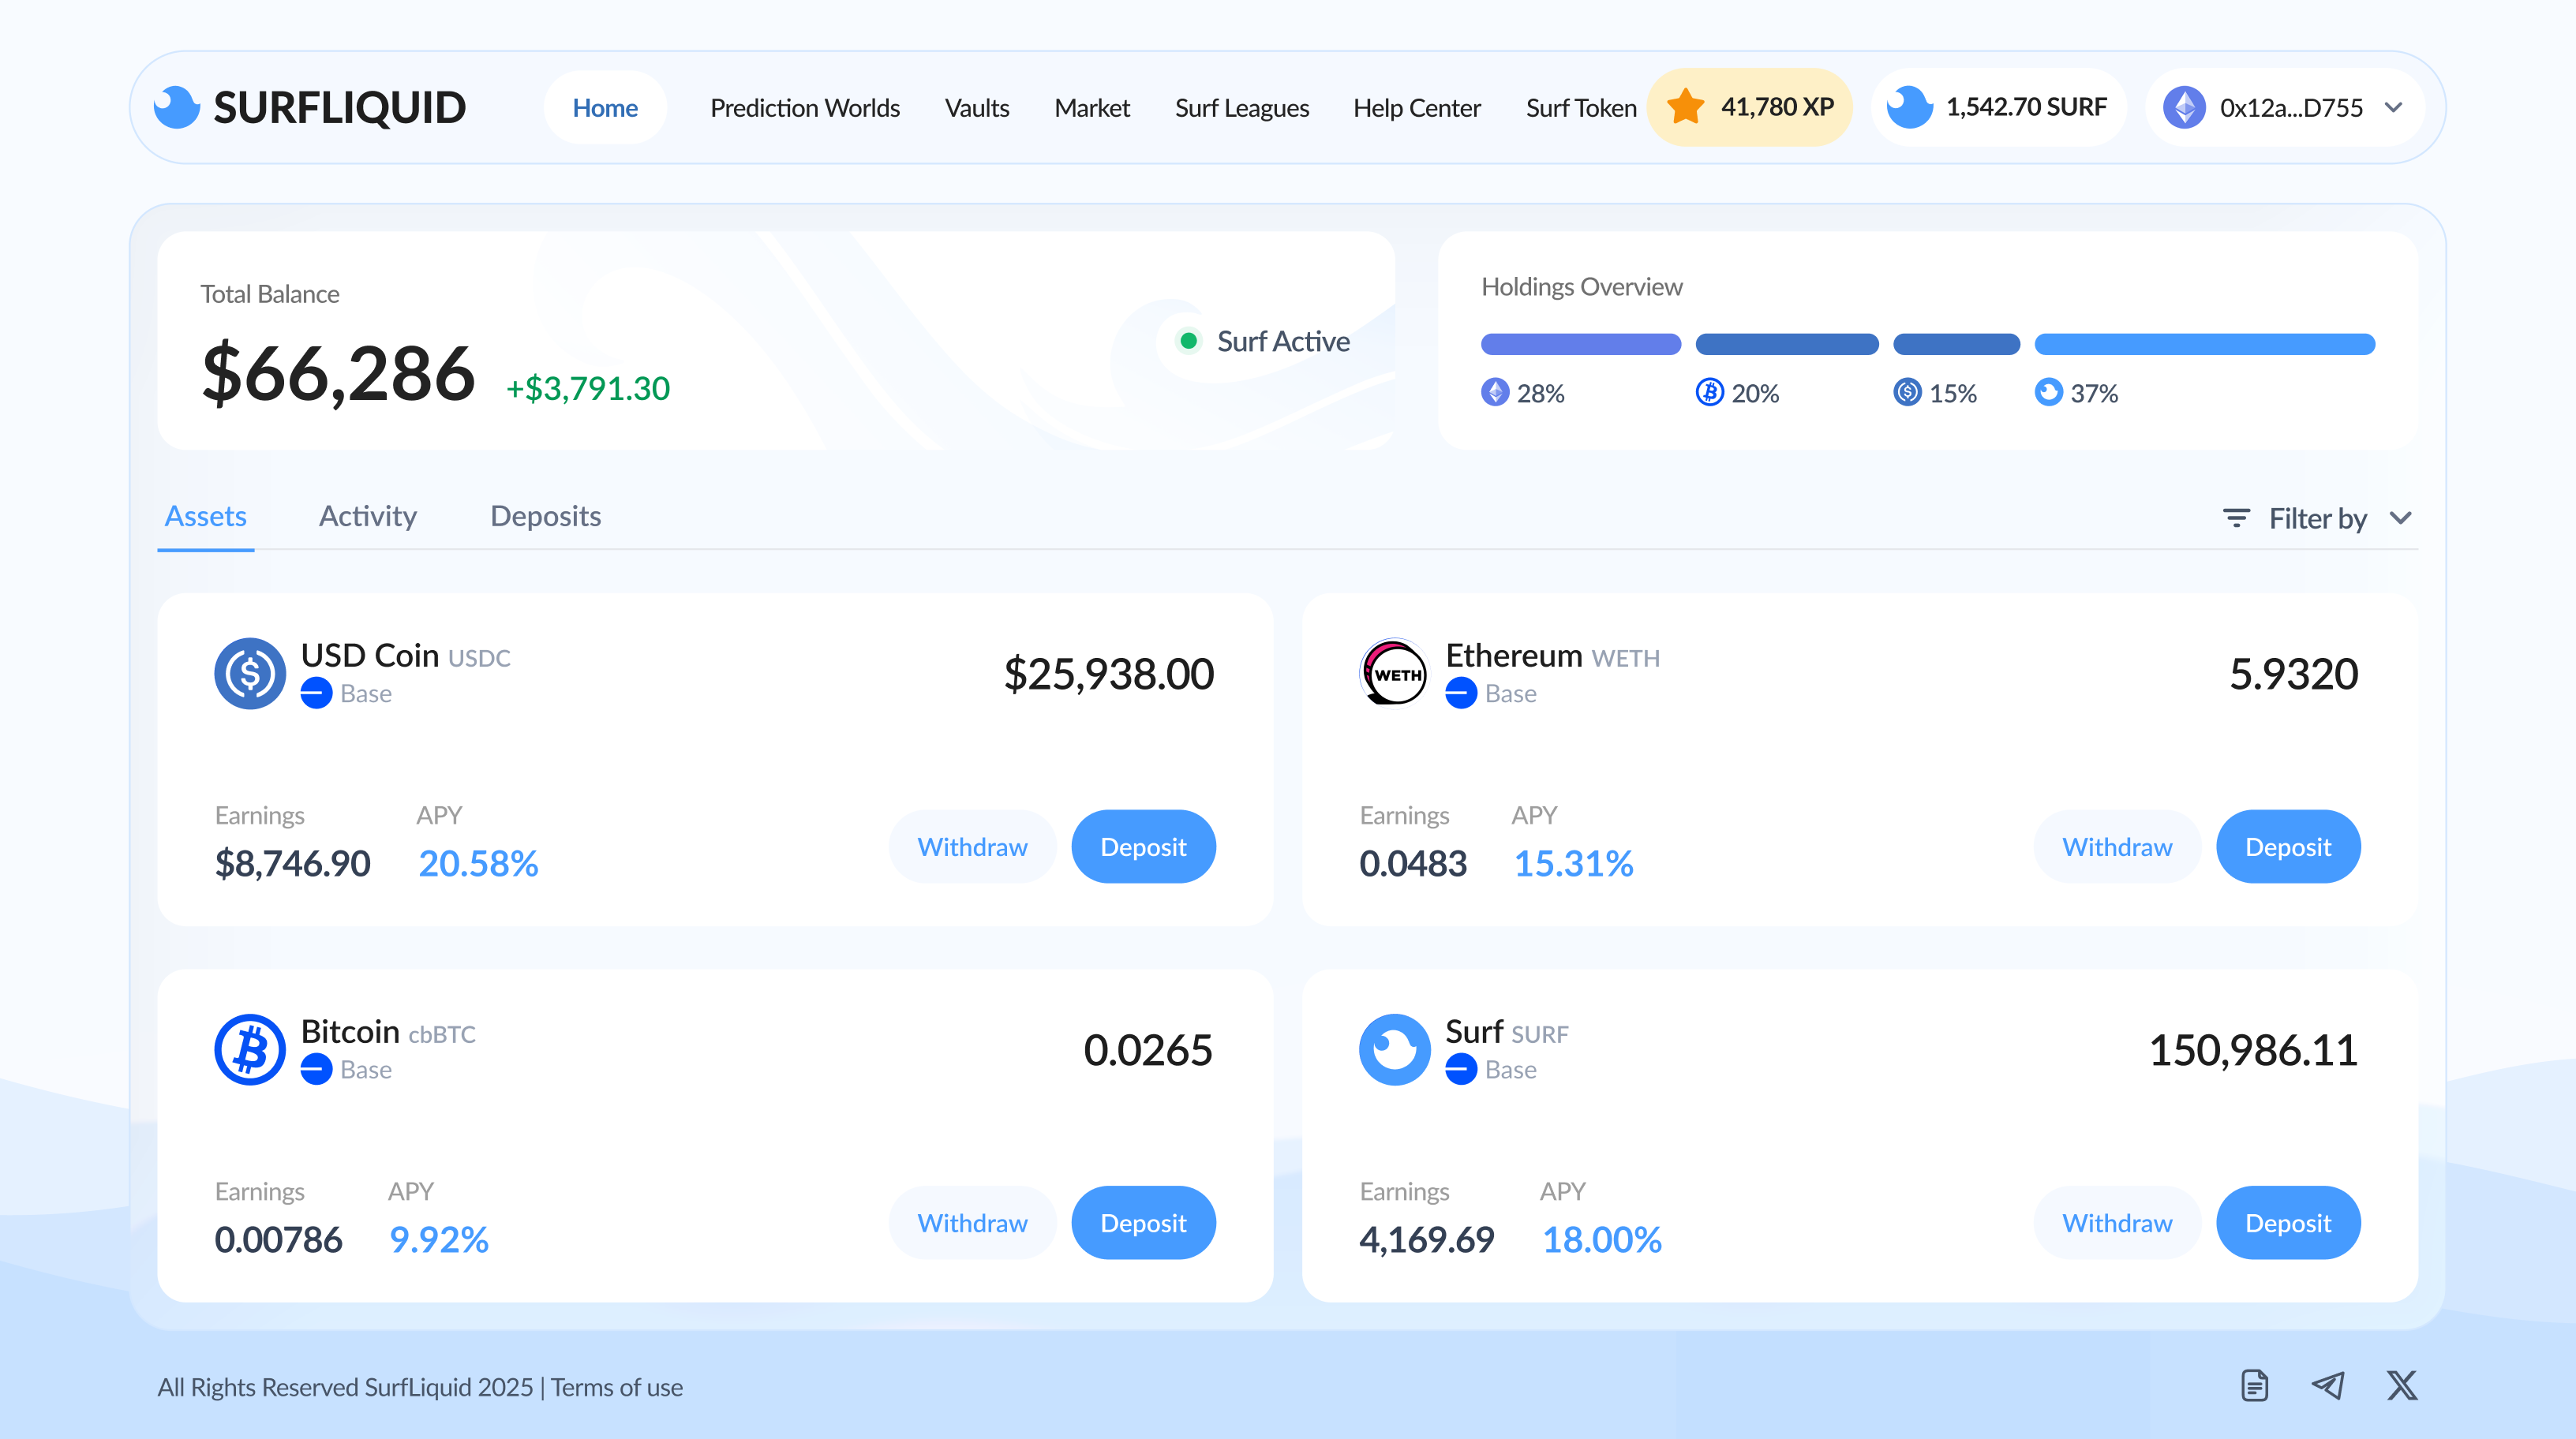Image resolution: width=2576 pixels, height=1439 pixels.
Task: Open Prediction Worlds page
Action: pos(805,107)
